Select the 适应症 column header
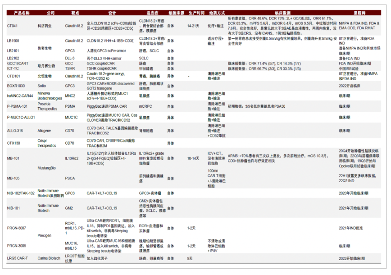The width and height of the screenshot is (391, 275). (152, 13)
